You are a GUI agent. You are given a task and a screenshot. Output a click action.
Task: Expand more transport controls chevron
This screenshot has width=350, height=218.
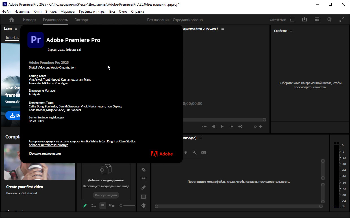click(x=255, y=127)
